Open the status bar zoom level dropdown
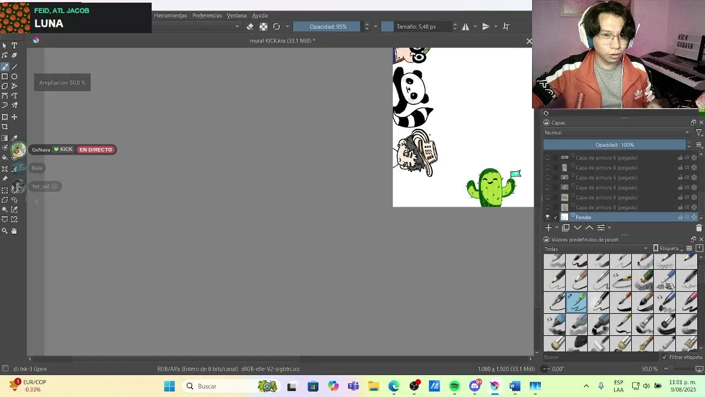Screen dimensions: 705x397 click(x=650, y=369)
